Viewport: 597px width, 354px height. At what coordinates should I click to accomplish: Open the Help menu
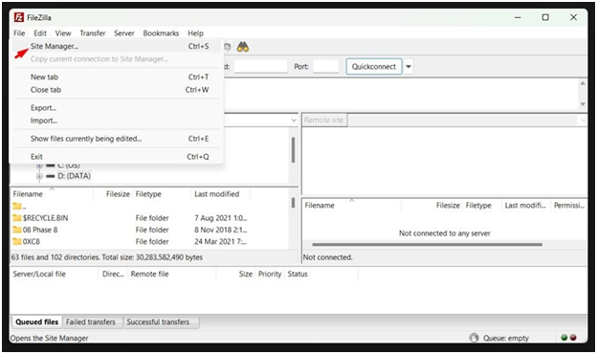tap(195, 33)
